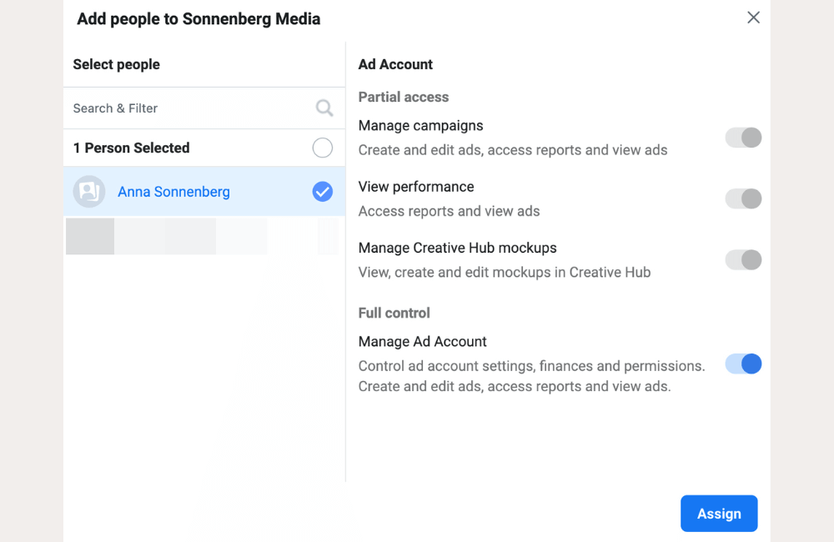Enable the Manage campaigns toggle

[742, 138]
